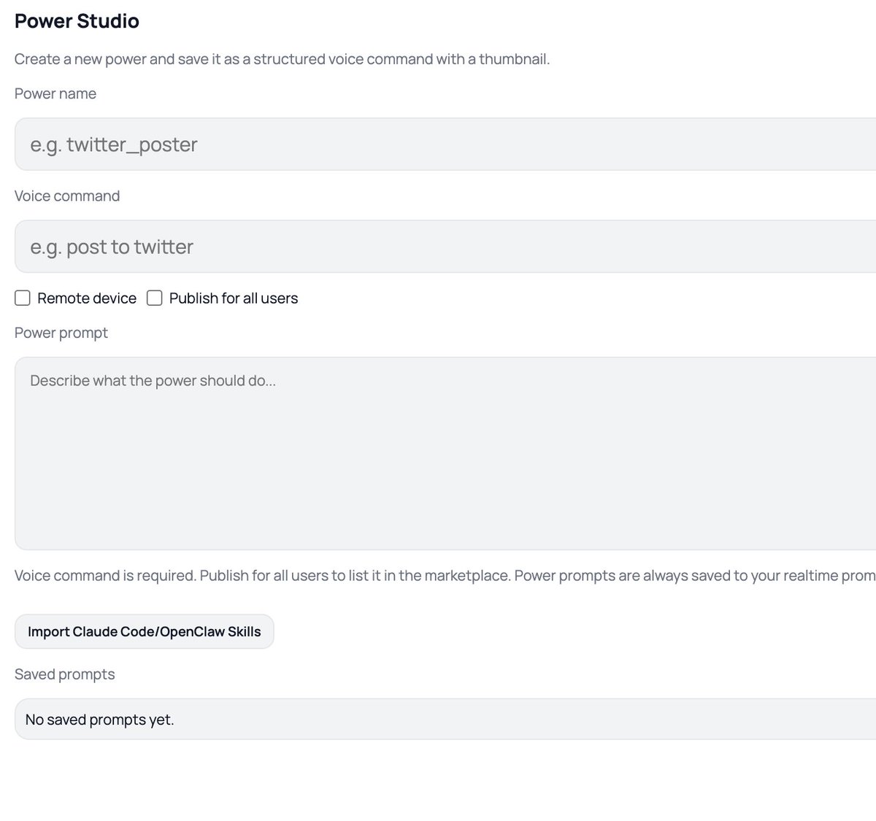Click the 'Power name' field label
Screen dimensions: 876x821
[55, 93]
